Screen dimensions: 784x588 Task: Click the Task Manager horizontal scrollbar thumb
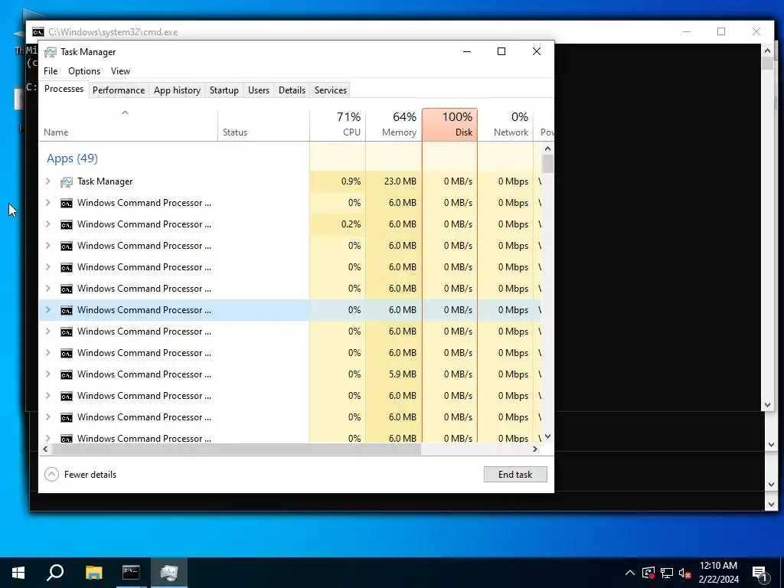pos(237,449)
